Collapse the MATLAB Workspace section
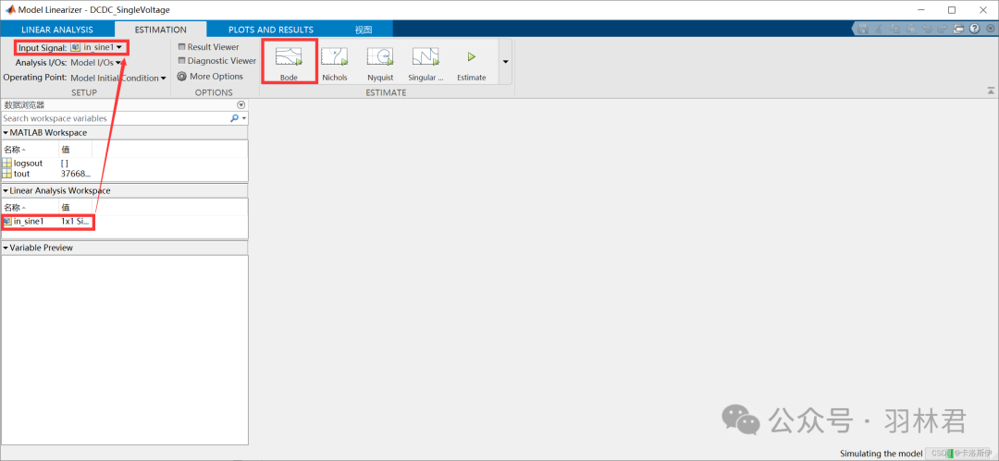 coord(6,133)
